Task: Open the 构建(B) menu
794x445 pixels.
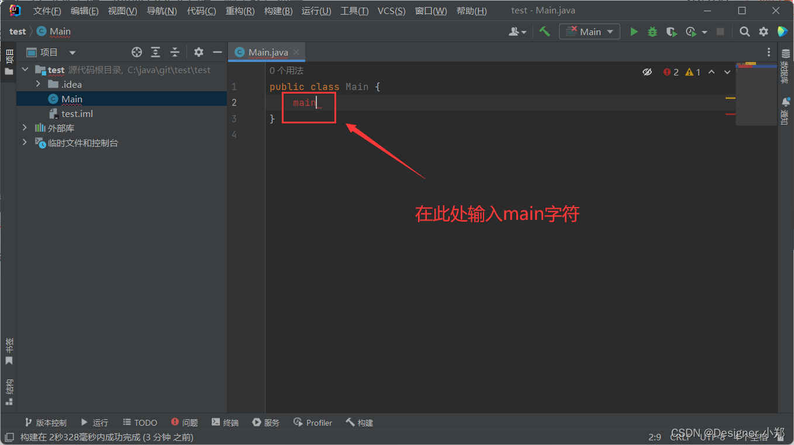Action: [278, 11]
